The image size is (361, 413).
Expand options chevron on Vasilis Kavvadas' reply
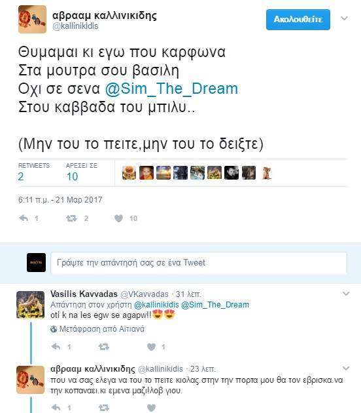(x=346, y=294)
